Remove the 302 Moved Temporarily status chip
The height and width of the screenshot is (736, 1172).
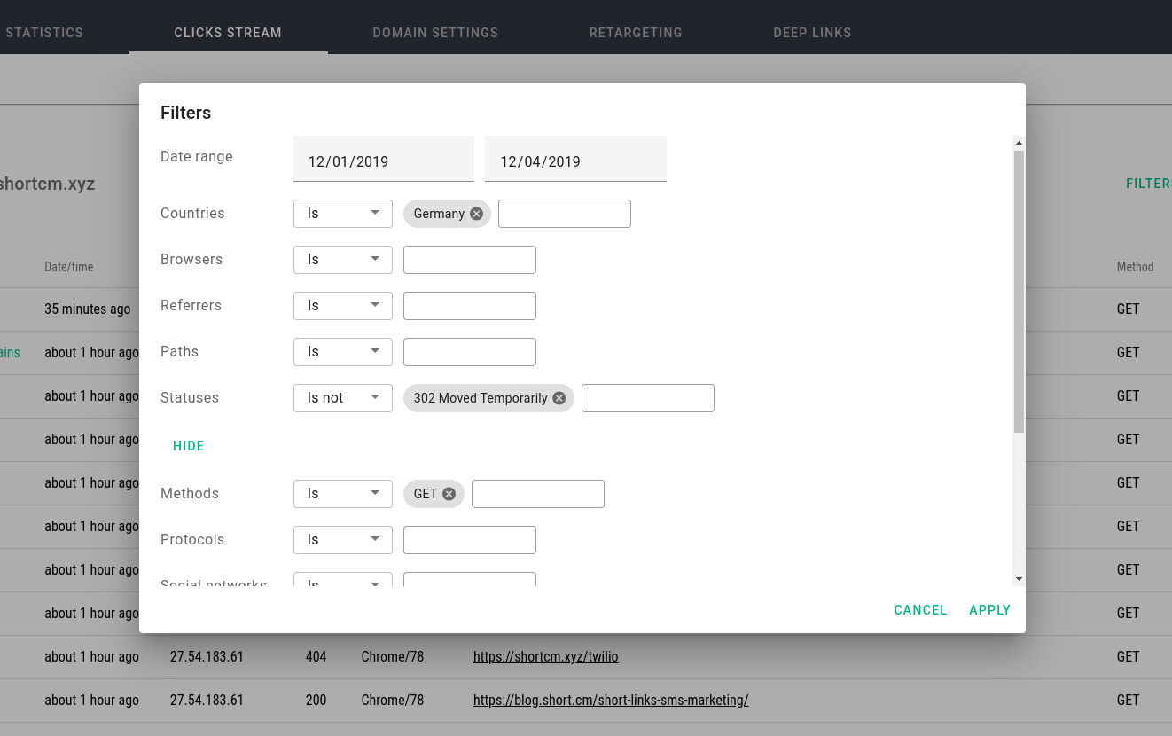coord(559,398)
